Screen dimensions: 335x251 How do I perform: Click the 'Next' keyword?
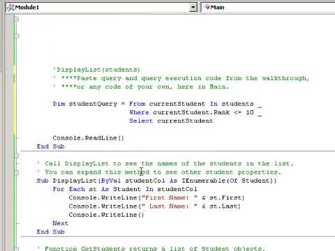pos(60,223)
